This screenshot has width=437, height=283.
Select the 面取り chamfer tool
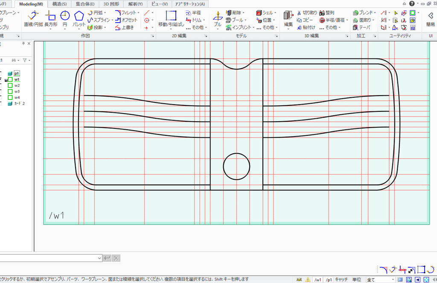(362, 20)
